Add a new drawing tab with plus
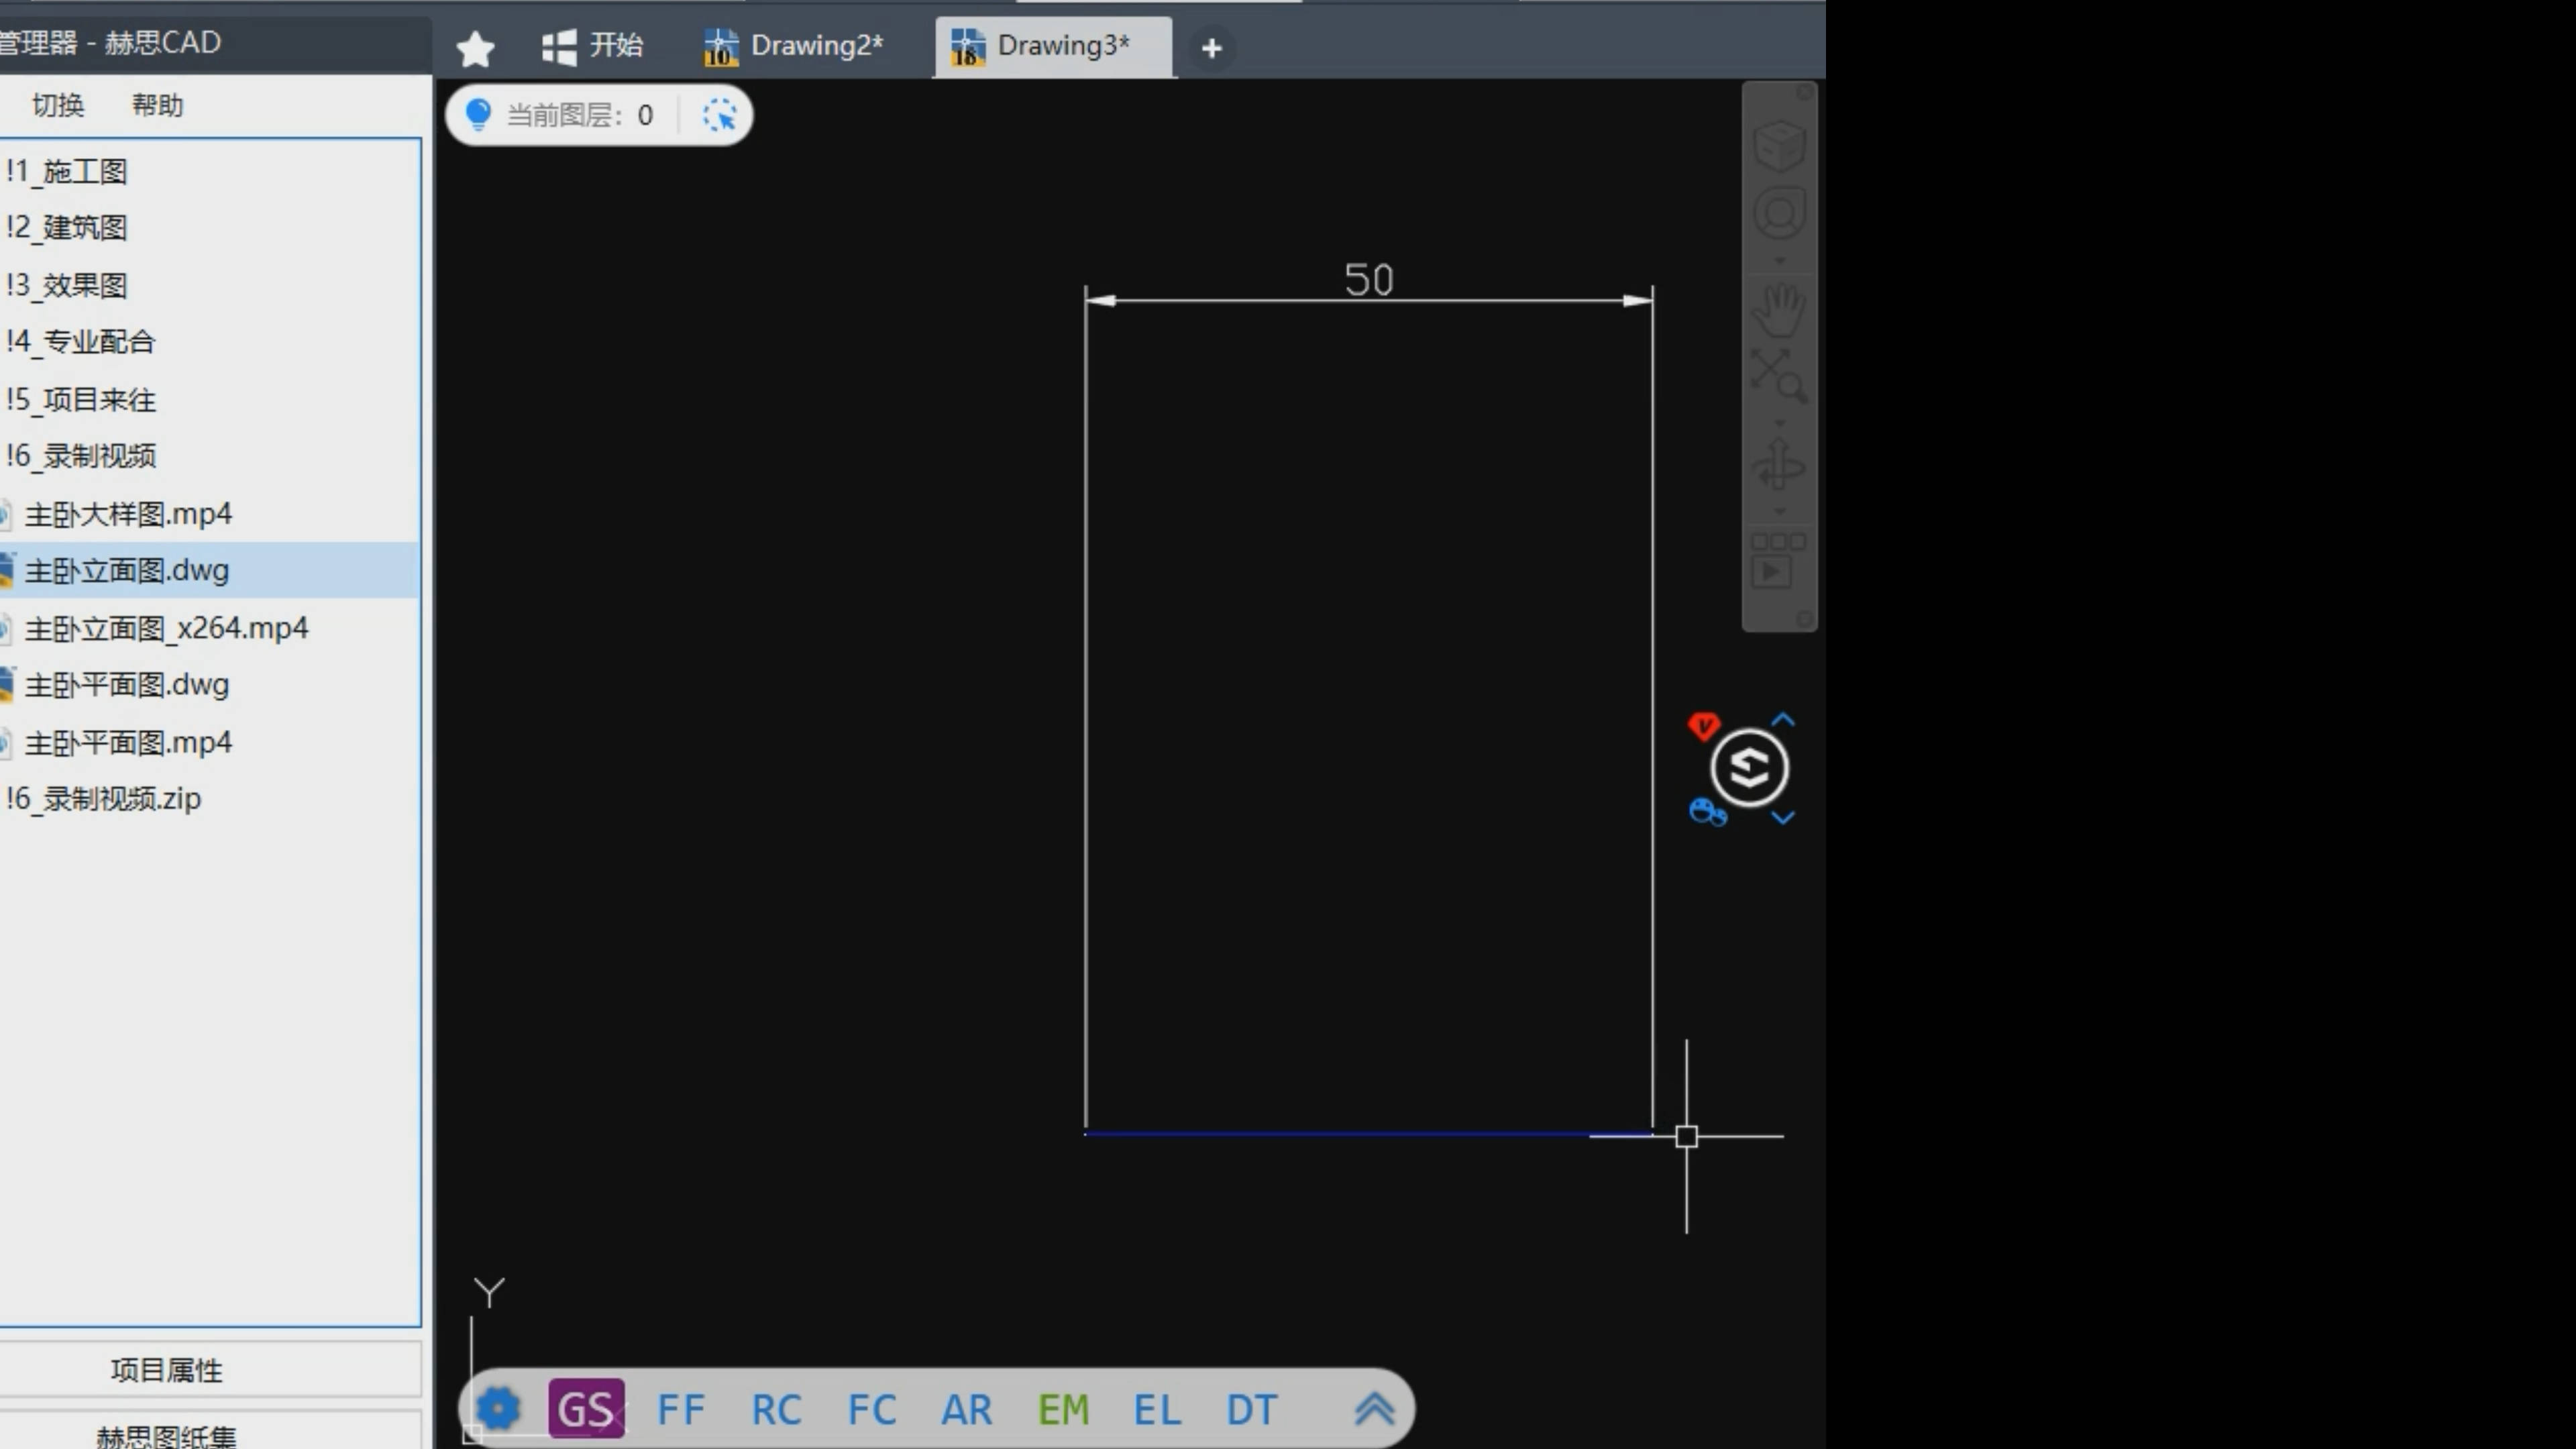Viewport: 2576px width, 1449px height. (x=1211, y=48)
